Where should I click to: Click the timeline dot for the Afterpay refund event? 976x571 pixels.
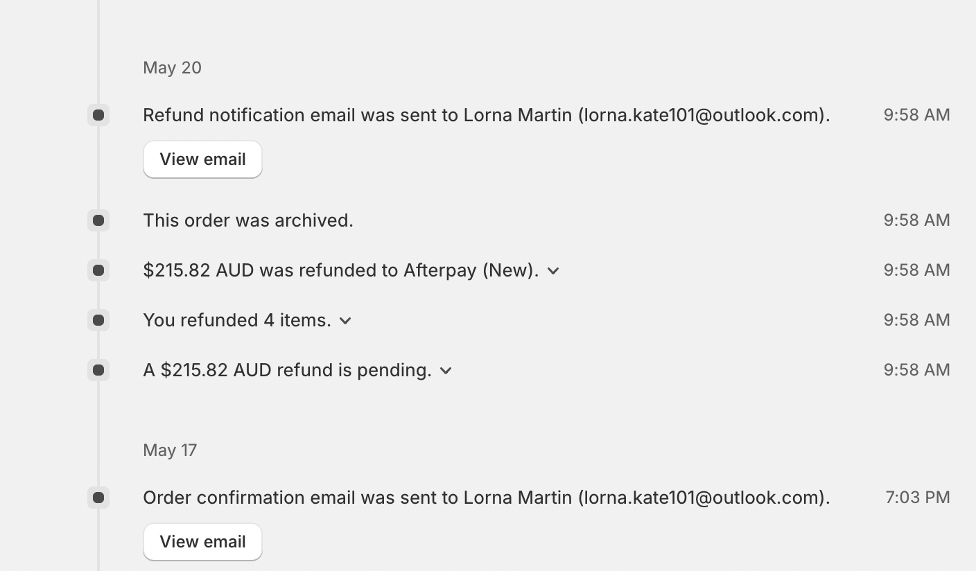[98, 270]
